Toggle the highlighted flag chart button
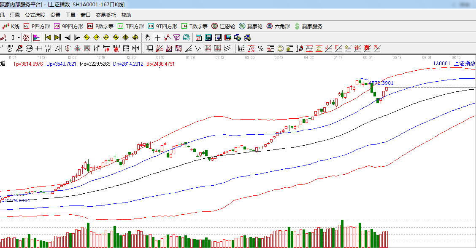Image resolution: width=476 pixels, height=248 pixels. pos(36,37)
